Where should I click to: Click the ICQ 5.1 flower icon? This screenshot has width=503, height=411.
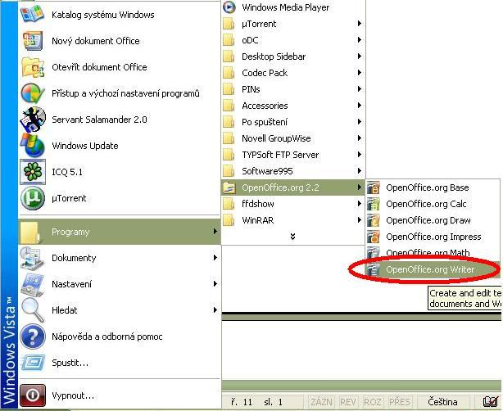pos(33,172)
